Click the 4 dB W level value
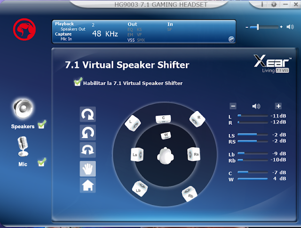Screen dimensions: 301x228 [279, 179]
